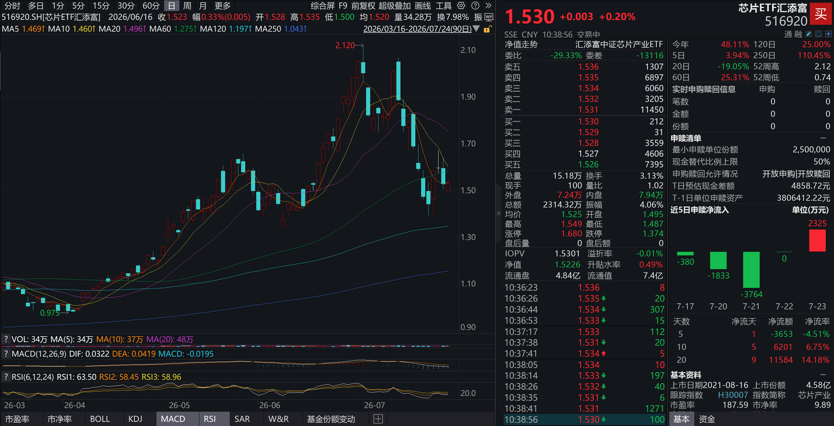
Task: Select the 1分 one-minute period
Action: (58, 6)
